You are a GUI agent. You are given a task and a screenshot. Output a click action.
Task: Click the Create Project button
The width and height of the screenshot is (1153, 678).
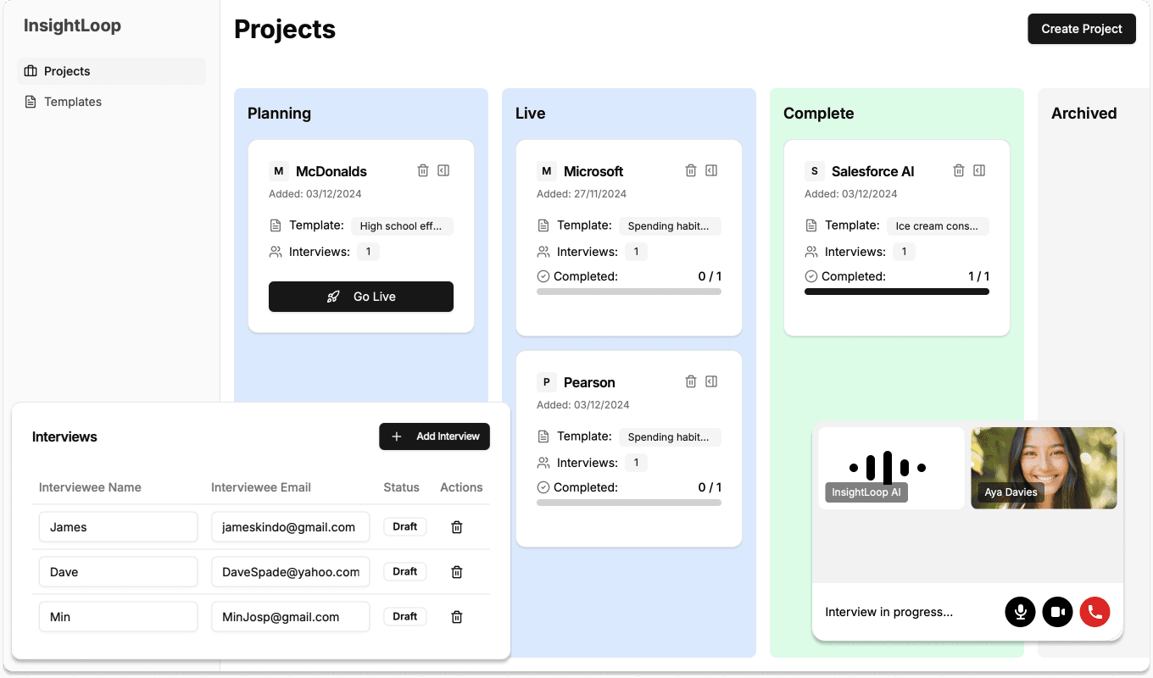[1081, 29]
